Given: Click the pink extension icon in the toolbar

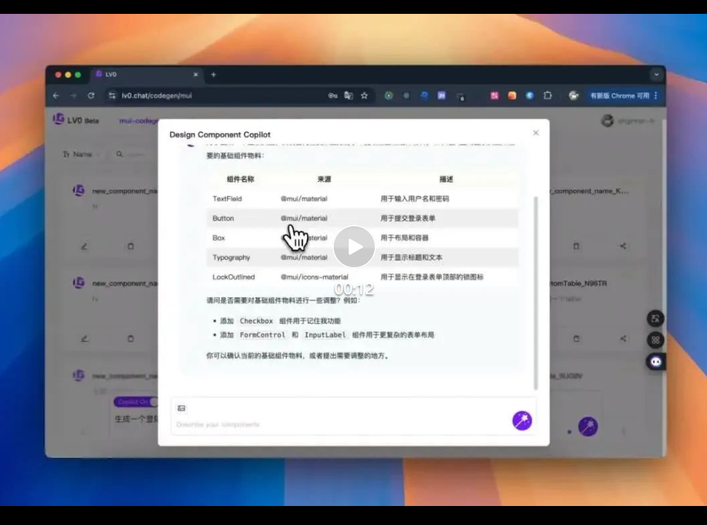Looking at the screenshot, I should (x=494, y=96).
